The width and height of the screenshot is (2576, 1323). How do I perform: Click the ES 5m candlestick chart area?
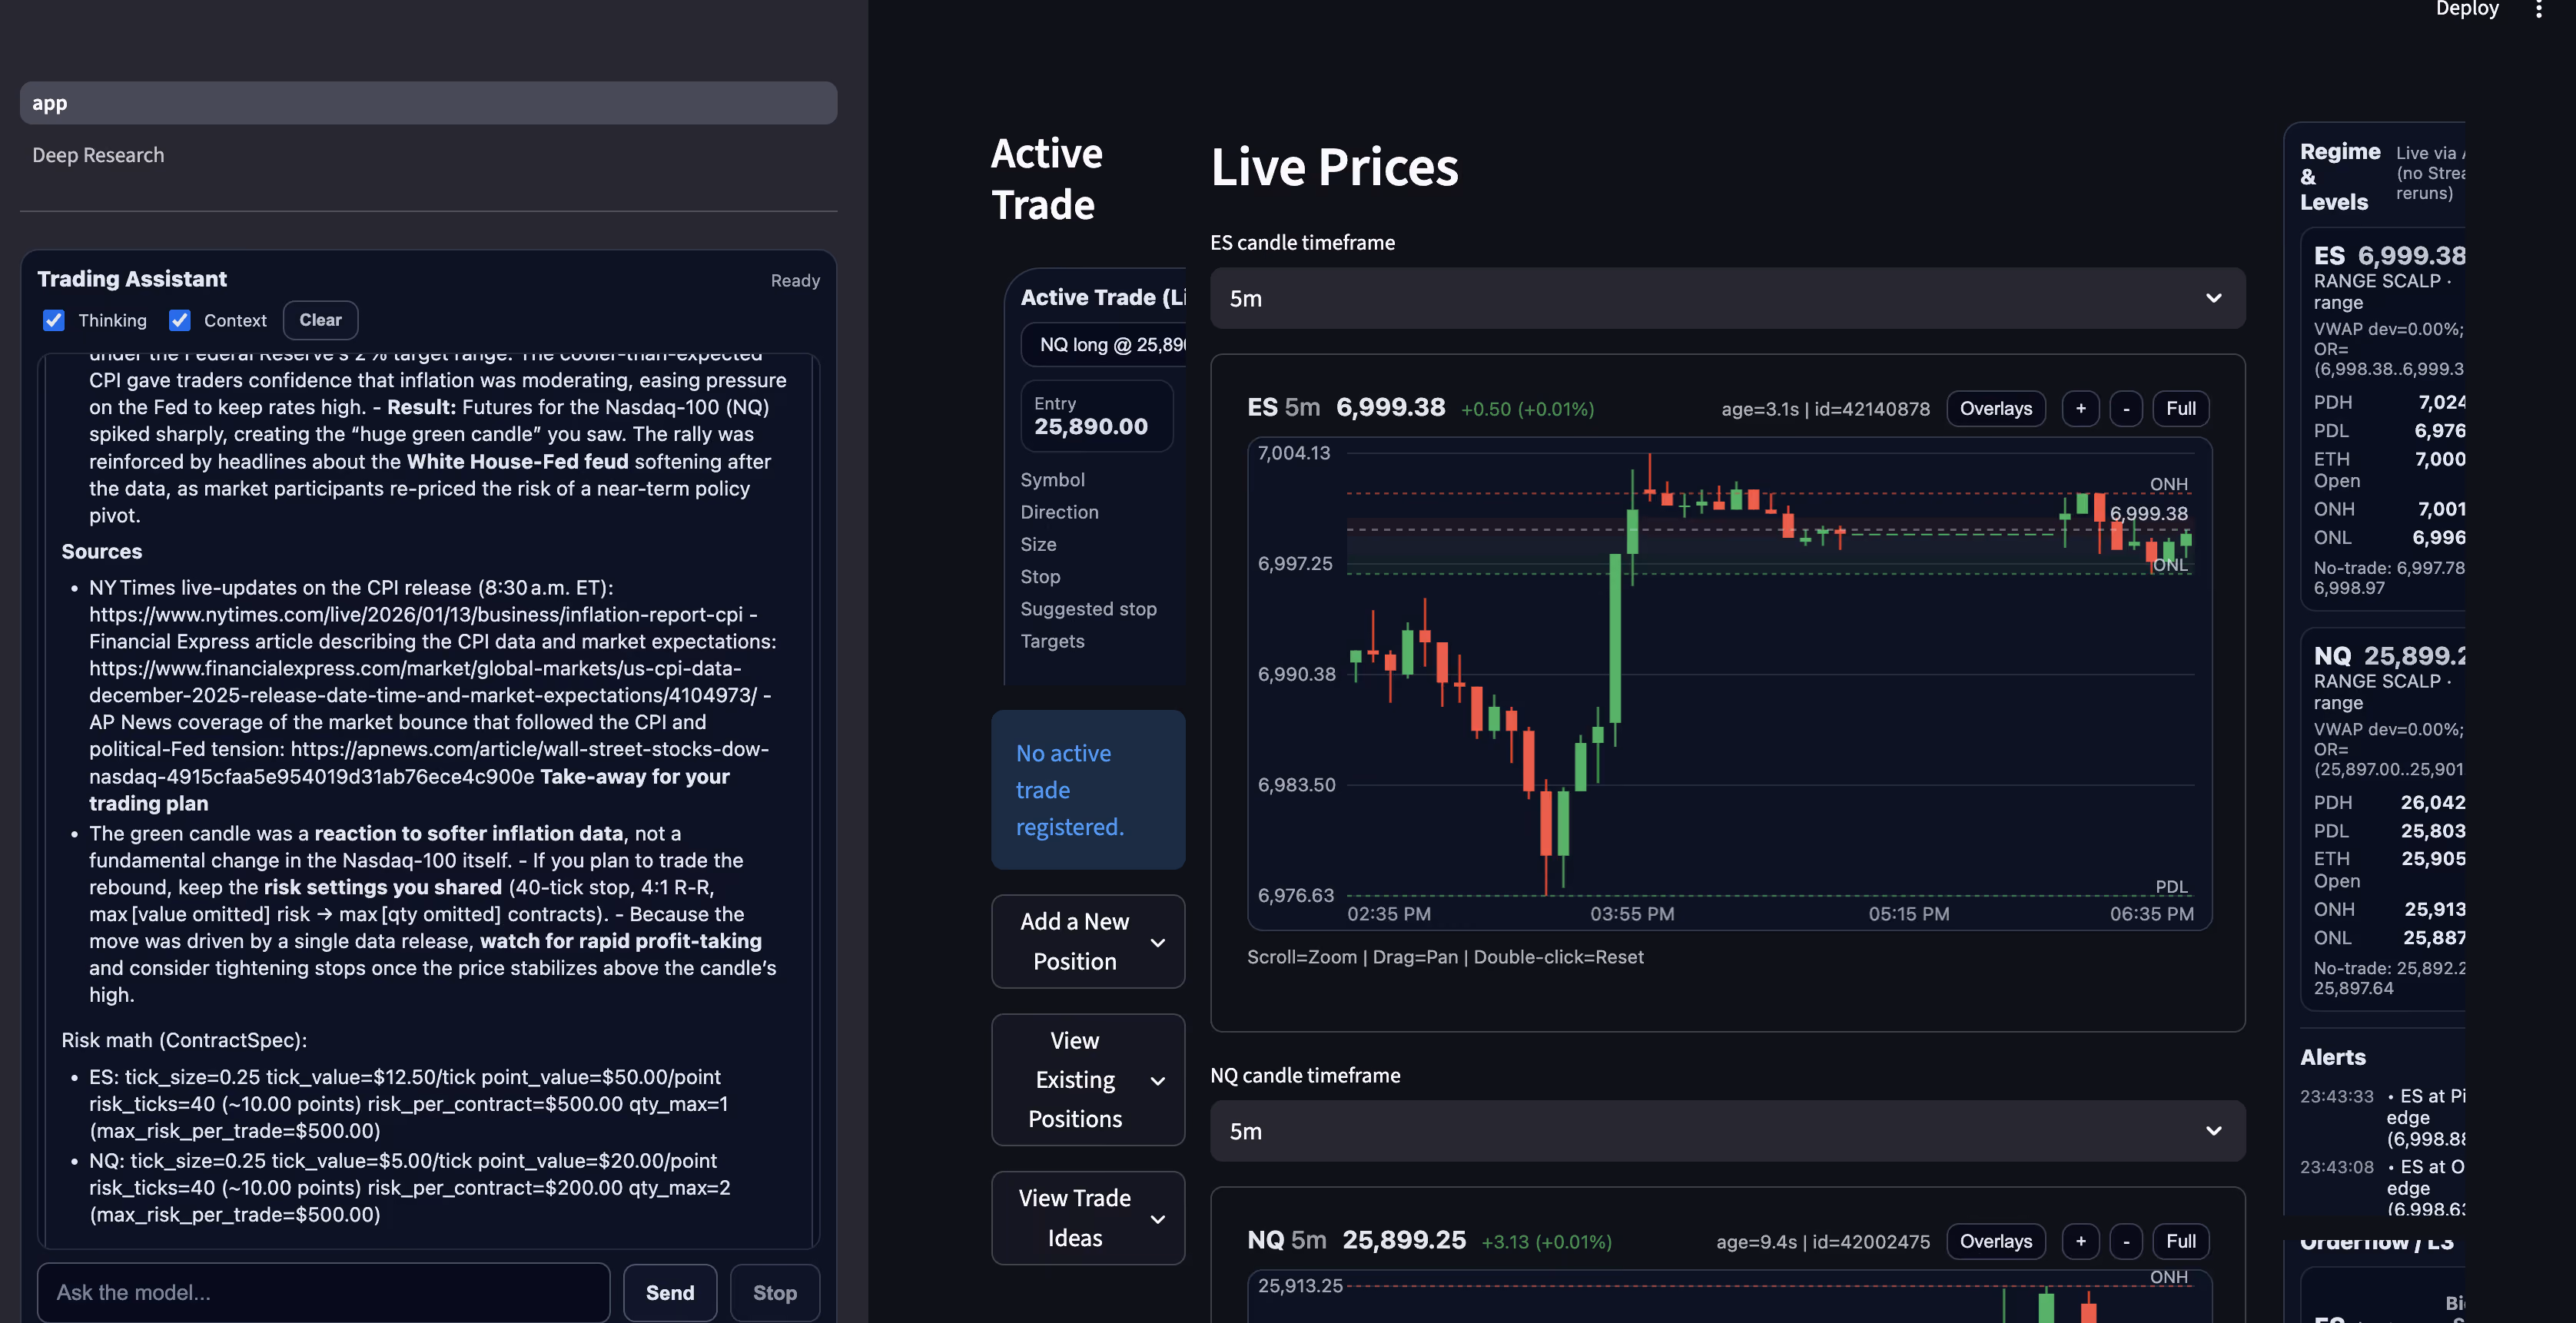pos(1729,685)
